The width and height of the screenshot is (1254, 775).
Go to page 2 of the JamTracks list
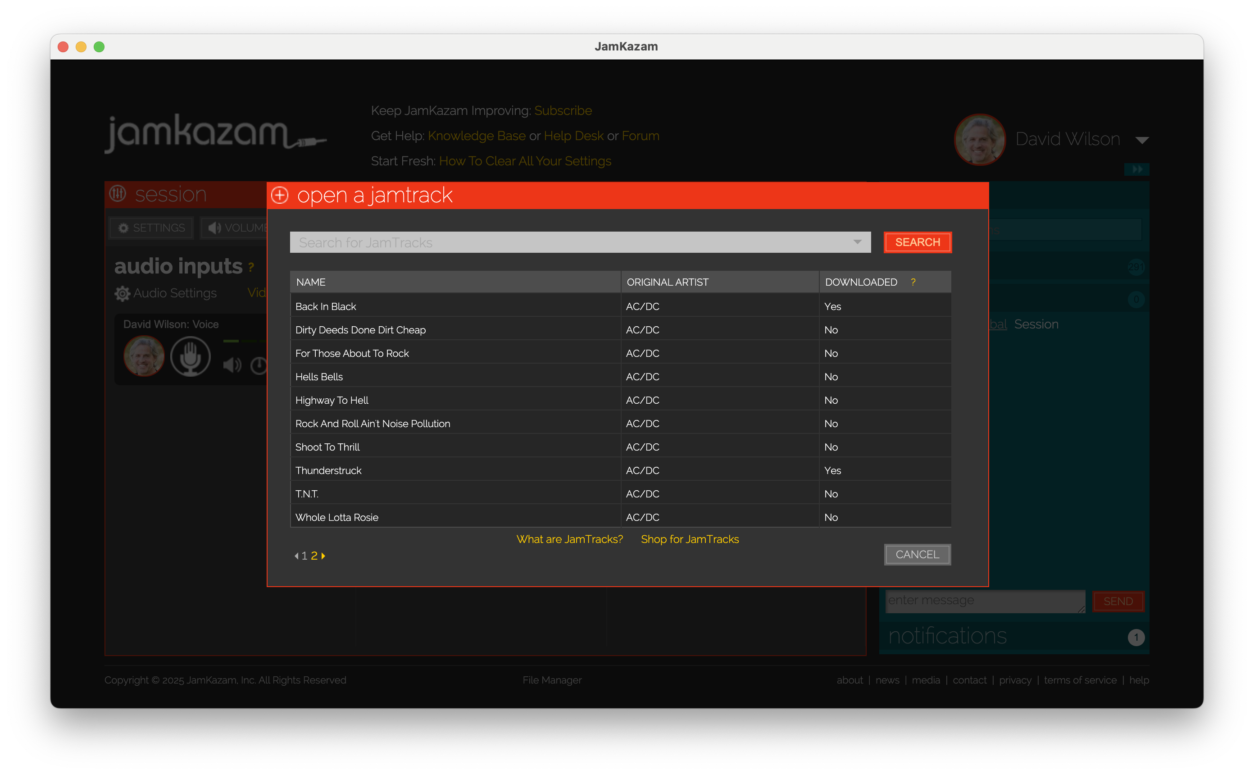coord(314,556)
